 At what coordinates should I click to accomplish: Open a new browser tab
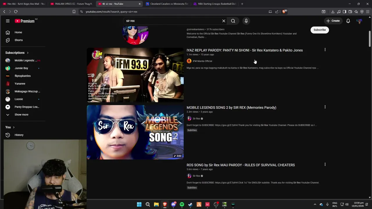pos(242,4)
